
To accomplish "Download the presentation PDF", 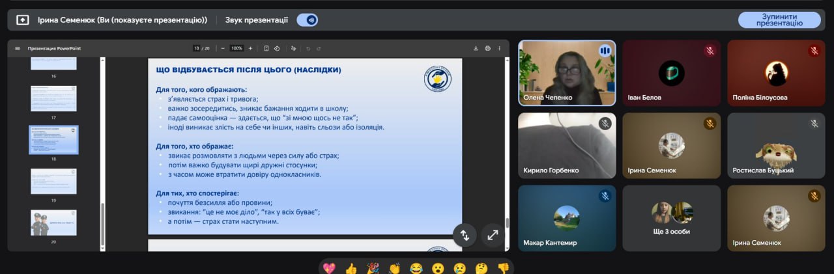I will (476, 48).
